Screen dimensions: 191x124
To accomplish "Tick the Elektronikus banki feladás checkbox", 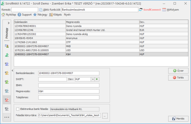I will 18,109.
